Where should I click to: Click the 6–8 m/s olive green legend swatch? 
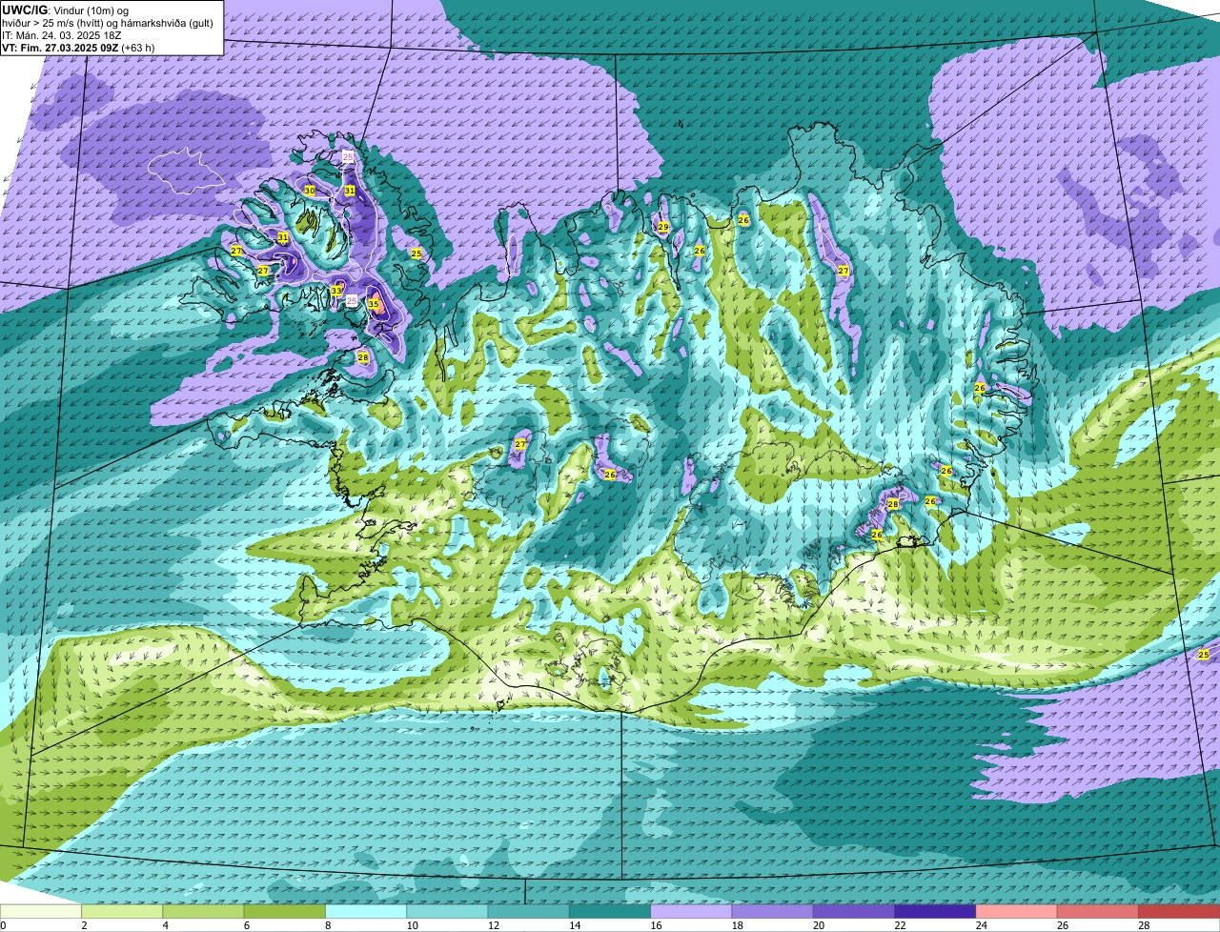pyautogui.click(x=284, y=912)
